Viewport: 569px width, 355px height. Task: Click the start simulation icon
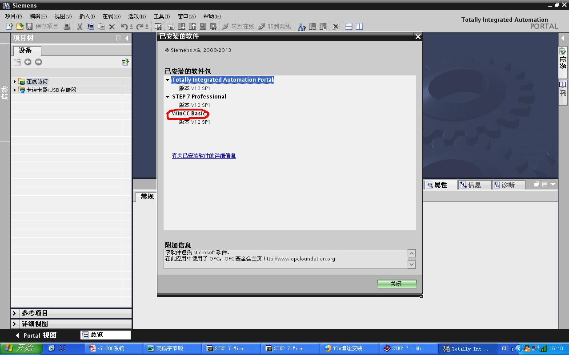(x=203, y=27)
